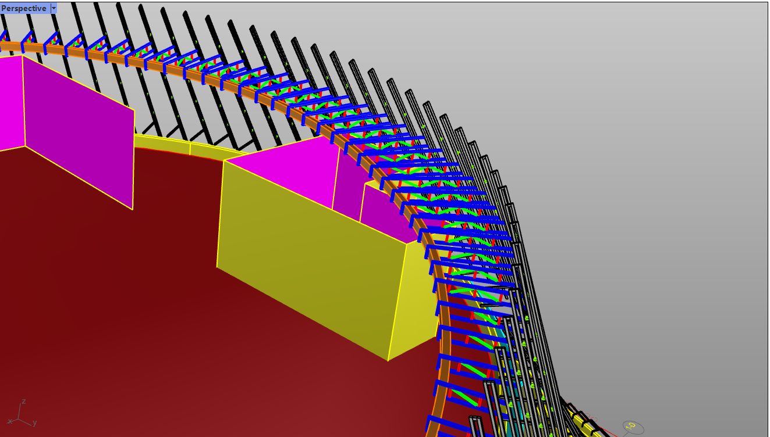Click the Perspective viewport title label

point(24,8)
